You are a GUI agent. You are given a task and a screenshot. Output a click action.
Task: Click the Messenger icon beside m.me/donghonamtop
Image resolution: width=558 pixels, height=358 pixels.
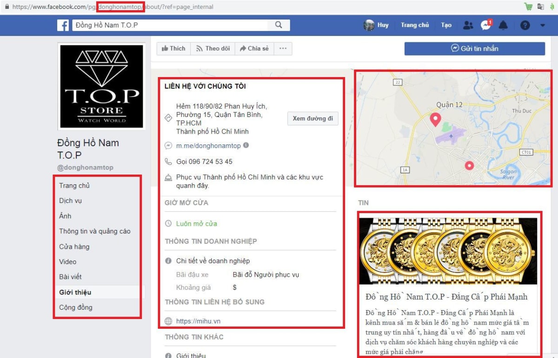168,146
